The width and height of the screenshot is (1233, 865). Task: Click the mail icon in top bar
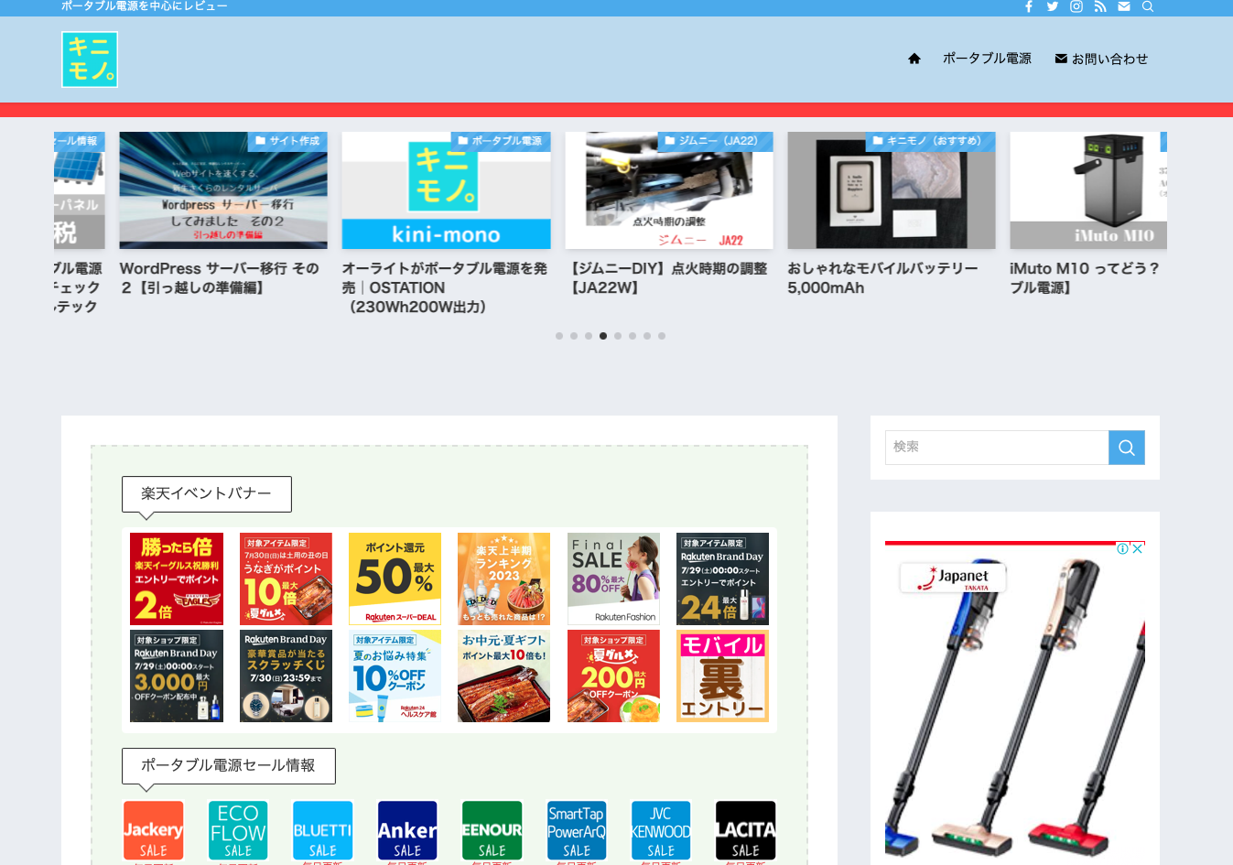pos(1124,6)
